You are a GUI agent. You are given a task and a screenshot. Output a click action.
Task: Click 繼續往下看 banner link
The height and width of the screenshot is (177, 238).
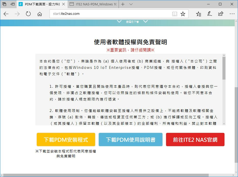pyautogui.click(x=132, y=22)
